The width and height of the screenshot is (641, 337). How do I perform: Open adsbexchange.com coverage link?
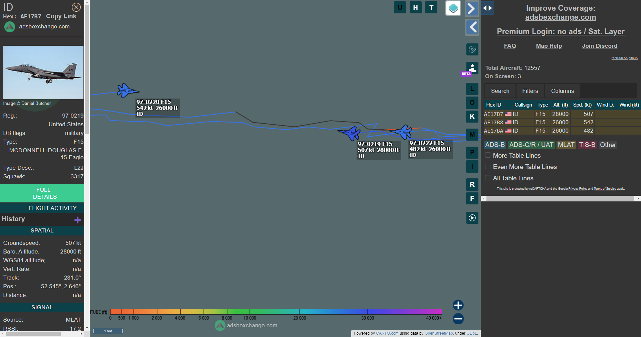[561, 17]
